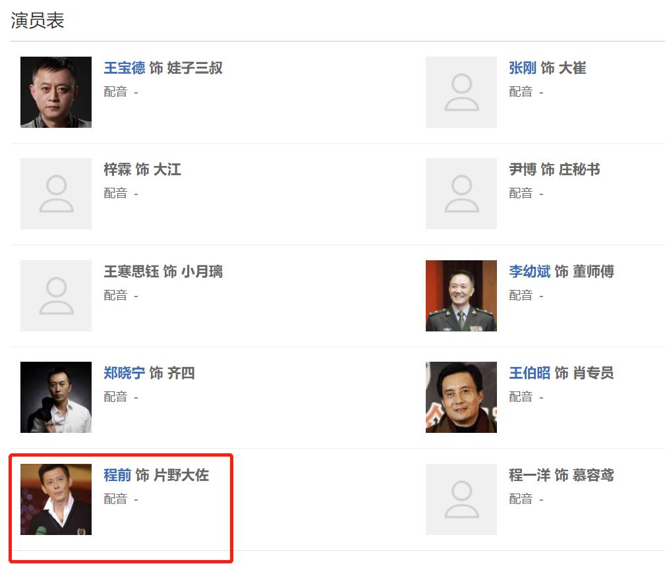Open 李幼斌's actor profile link
The width and height of the screenshot is (665, 564).
click(x=529, y=271)
